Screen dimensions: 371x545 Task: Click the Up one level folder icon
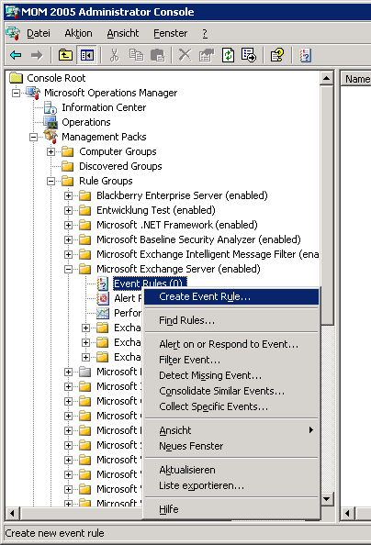65,55
